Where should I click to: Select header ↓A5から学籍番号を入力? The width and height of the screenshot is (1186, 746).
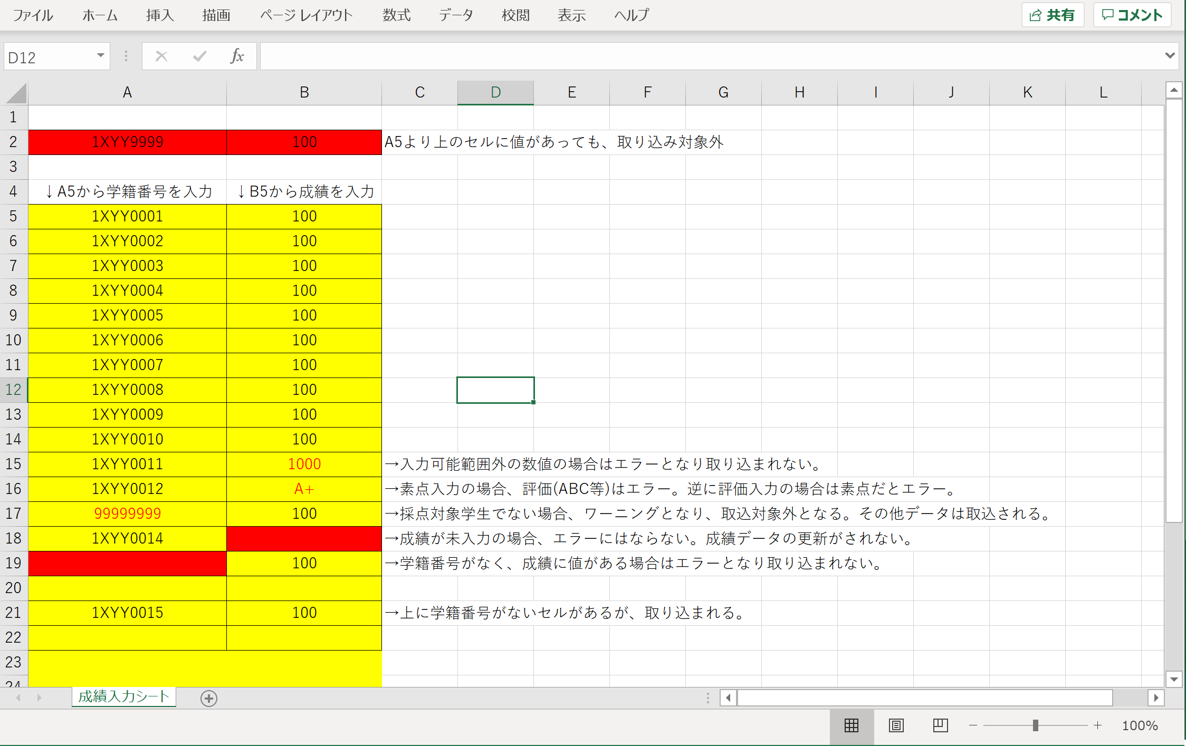coord(127,192)
